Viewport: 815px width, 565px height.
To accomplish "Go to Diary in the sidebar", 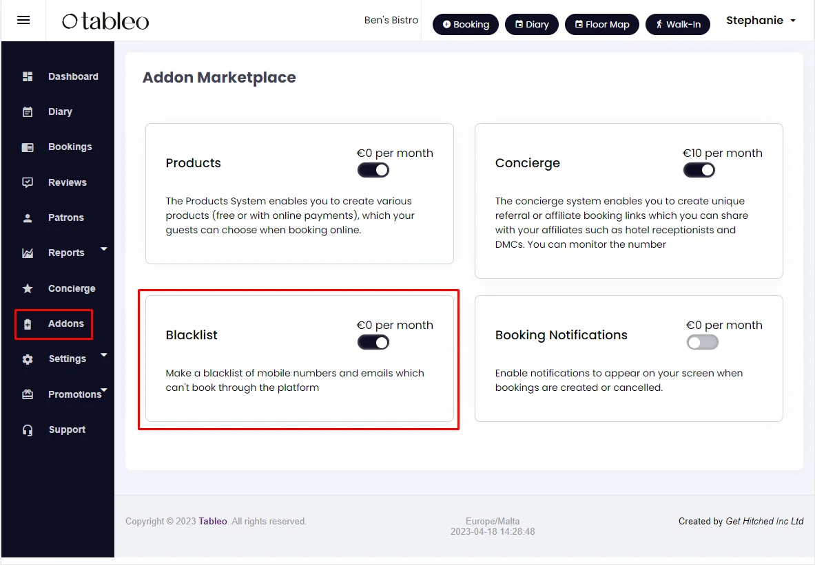I will point(61,111).
